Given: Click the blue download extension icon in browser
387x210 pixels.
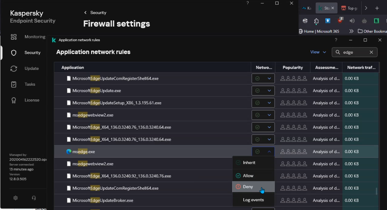Looking at the screenshot, I should [x=328, y=21].
